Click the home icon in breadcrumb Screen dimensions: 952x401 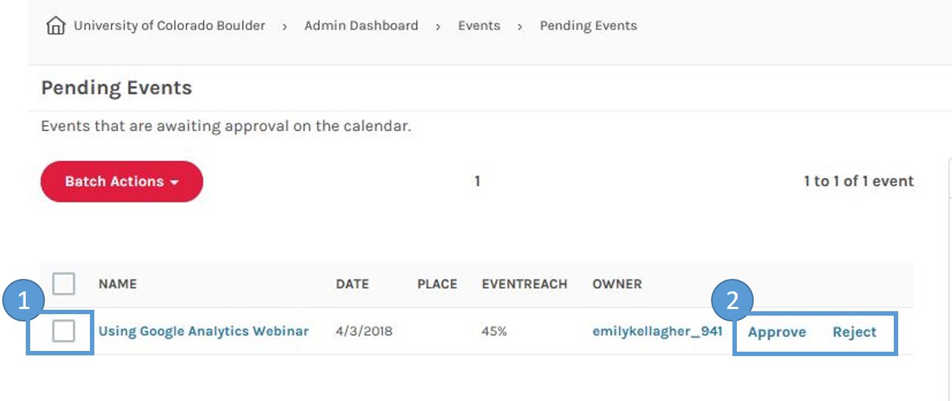pos(55,26)
